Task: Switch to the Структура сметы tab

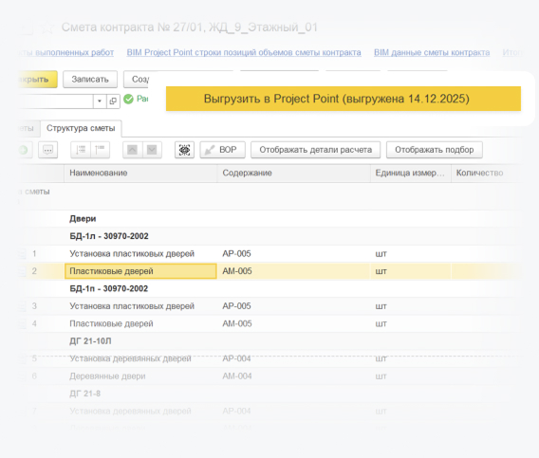Action: click(x=81, y=128)
